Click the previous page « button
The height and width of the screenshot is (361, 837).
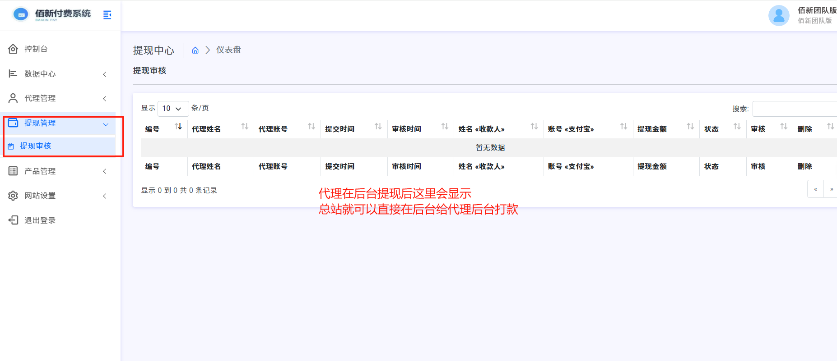pyautogui.click(x=815, y=189)
